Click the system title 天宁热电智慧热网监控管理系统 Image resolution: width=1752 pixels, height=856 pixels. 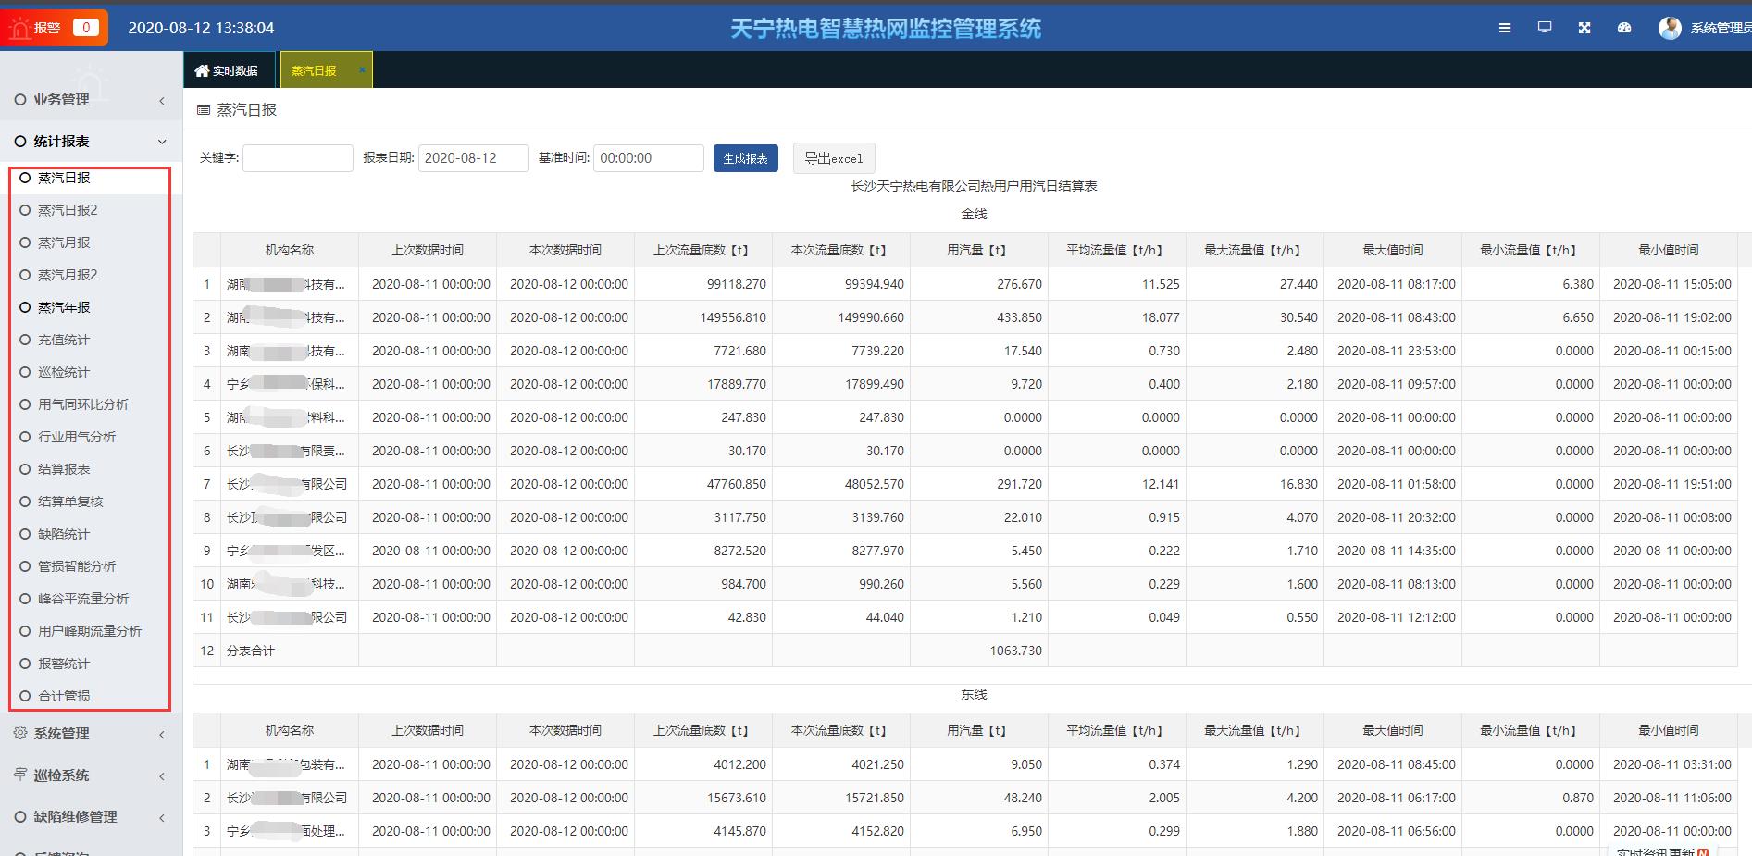click(886, 29)
